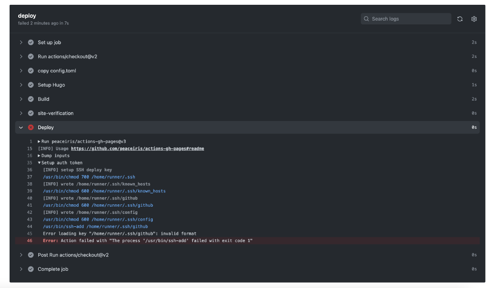
Task: Select log line number 46
Action: tap(30, 241)
